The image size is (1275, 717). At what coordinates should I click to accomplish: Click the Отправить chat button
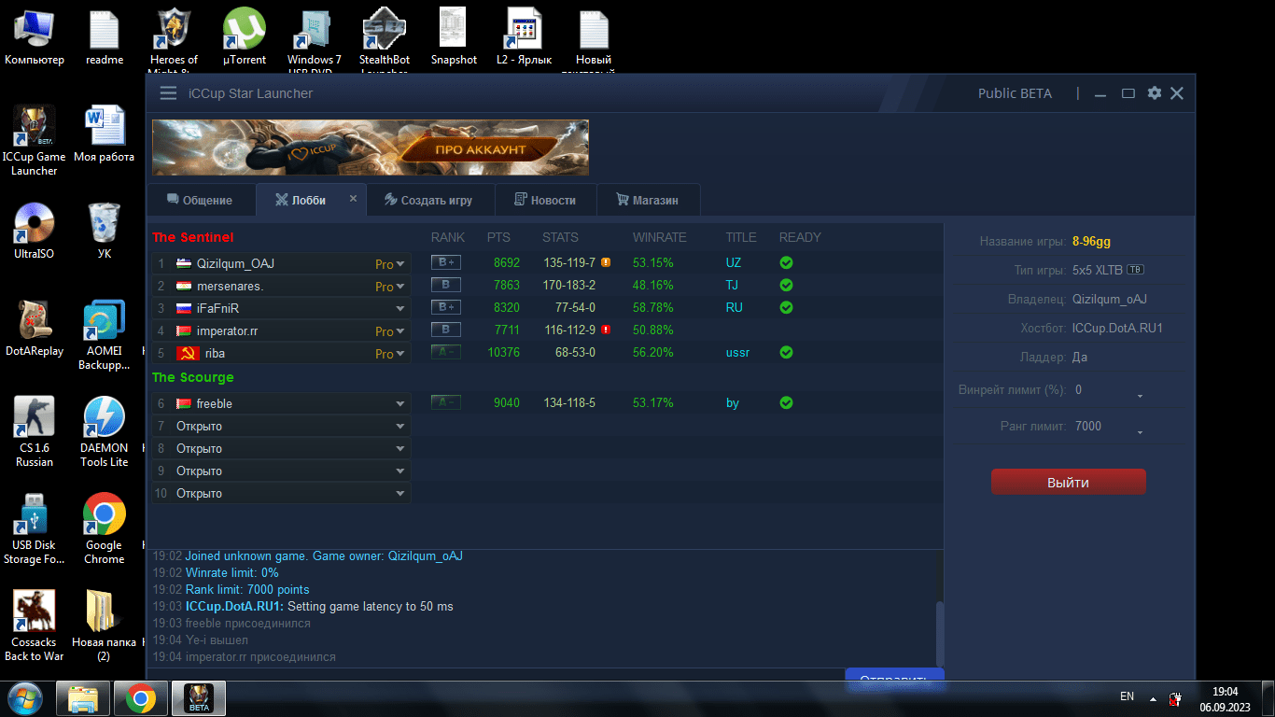[x=894, y=679]
